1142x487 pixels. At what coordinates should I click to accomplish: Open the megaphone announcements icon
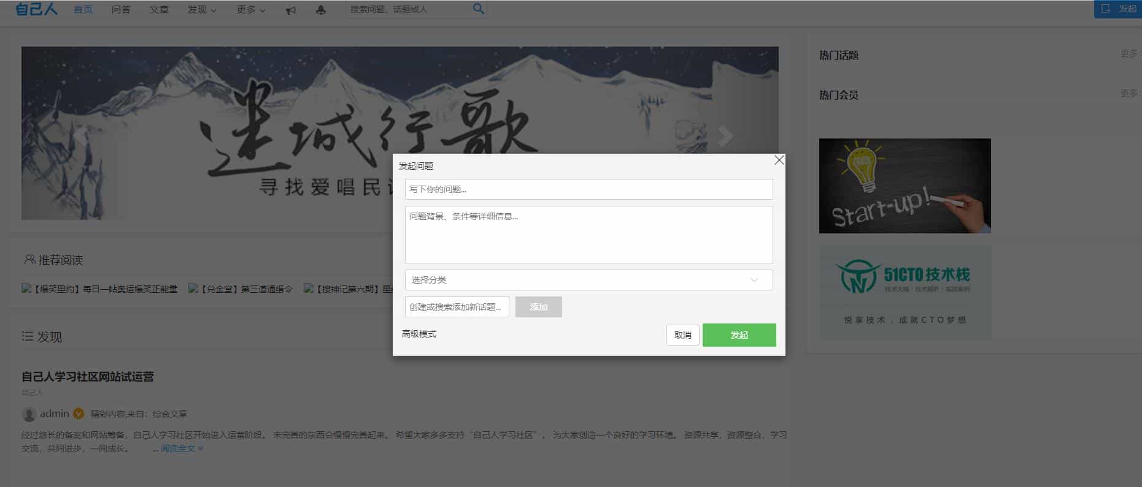click(x=291, y=10)
